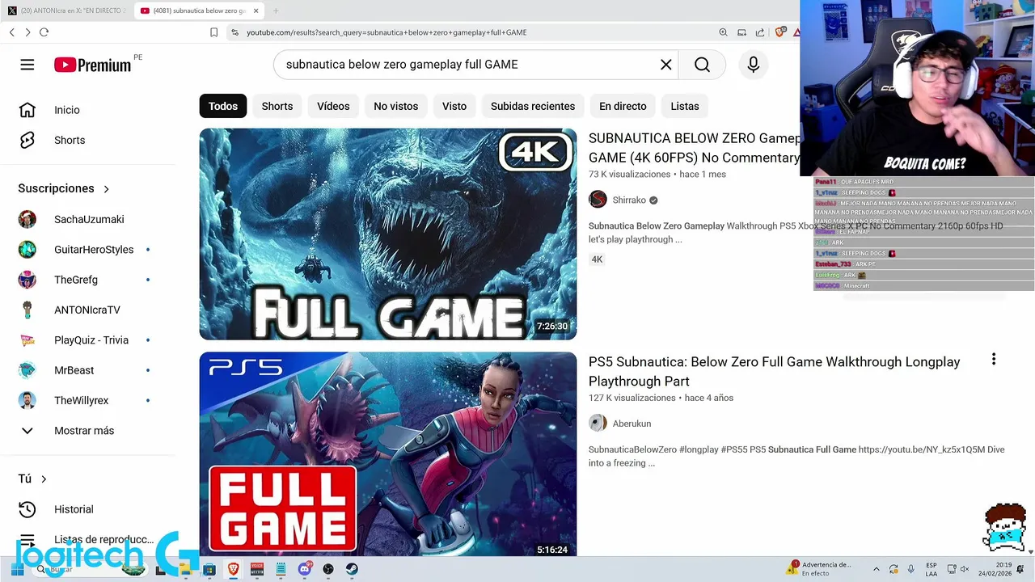Reload the page with the refresh icon
The height and width of the screenshot is (582, 1035).
tap(44, 32)
